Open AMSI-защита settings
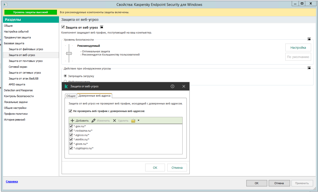Image resolution: width=318 pixels, height=192 pixels. tap(17, 85)
